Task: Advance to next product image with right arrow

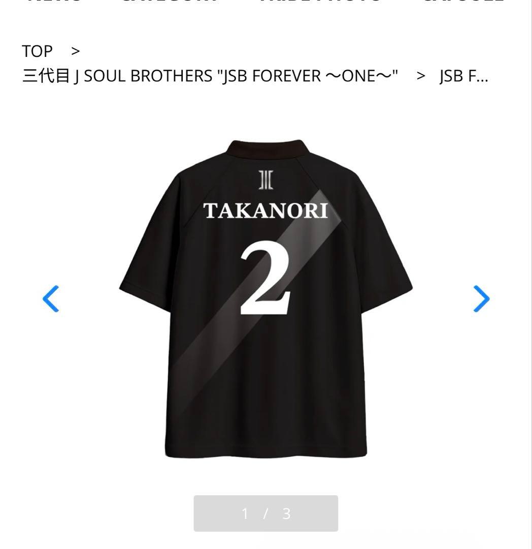Action: (x=481, y=299)
